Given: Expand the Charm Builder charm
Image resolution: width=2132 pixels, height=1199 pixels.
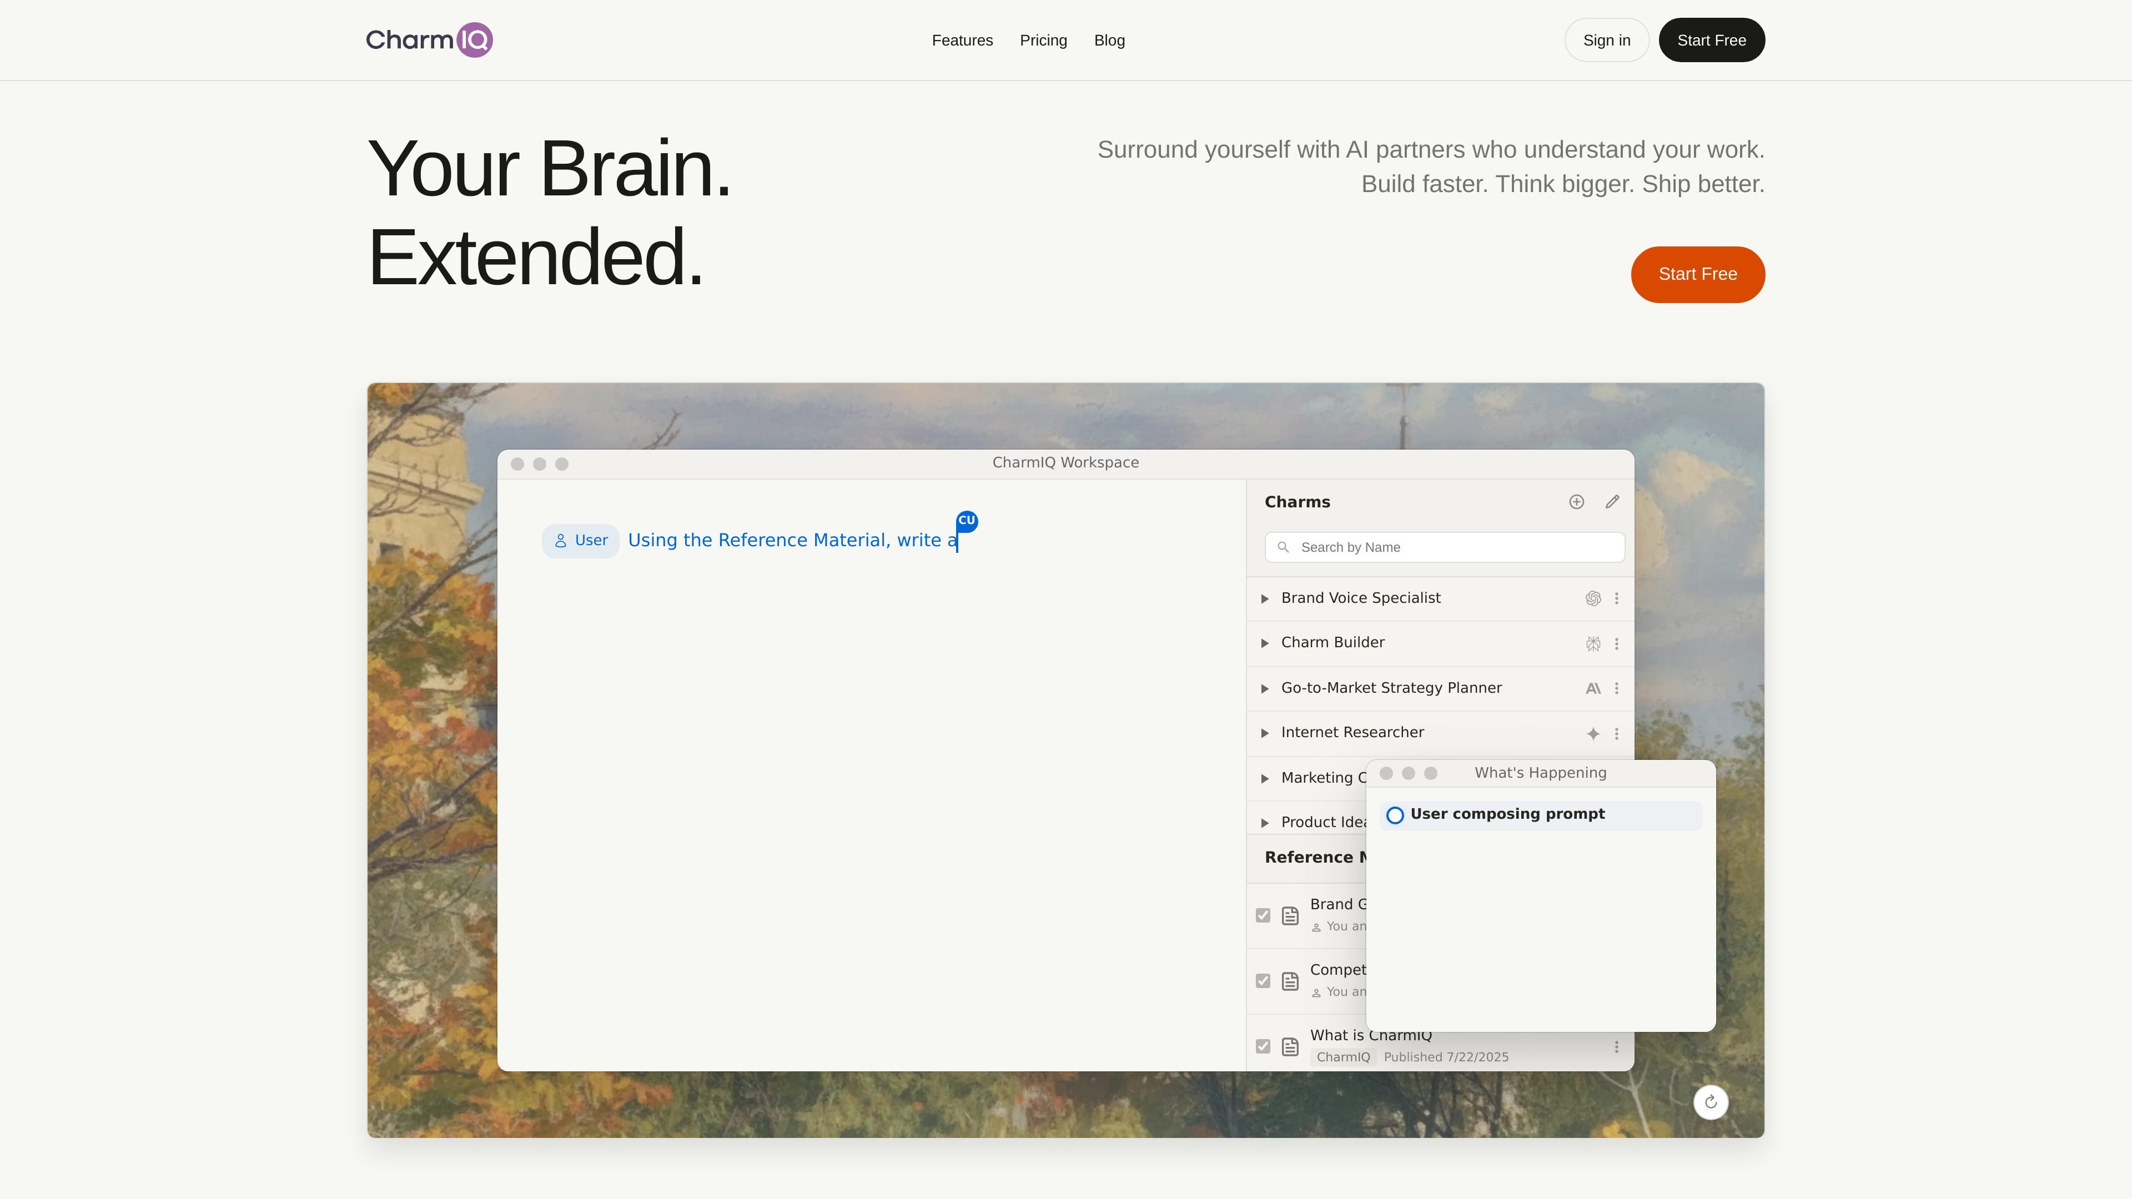Looking at the screenshot, I should pyautogui.click(x=1265, y=644).
